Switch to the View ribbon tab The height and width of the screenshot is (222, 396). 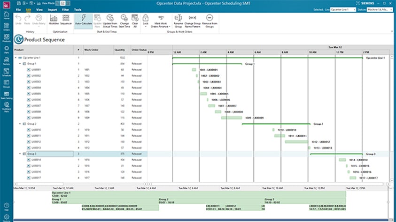click(39, 10)
